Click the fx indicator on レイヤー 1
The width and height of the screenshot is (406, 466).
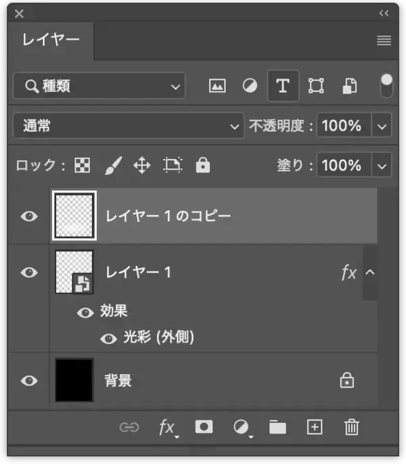pos(349,273)
